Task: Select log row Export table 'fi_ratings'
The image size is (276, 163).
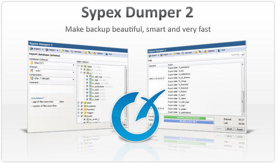Action: click(177, 81)
